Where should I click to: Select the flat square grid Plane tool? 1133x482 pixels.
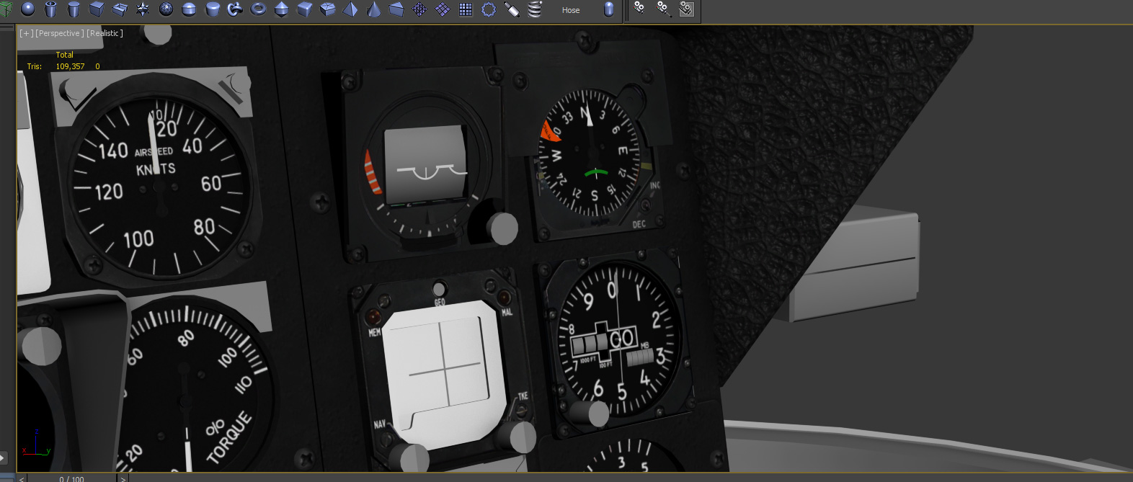pos(466,9)
